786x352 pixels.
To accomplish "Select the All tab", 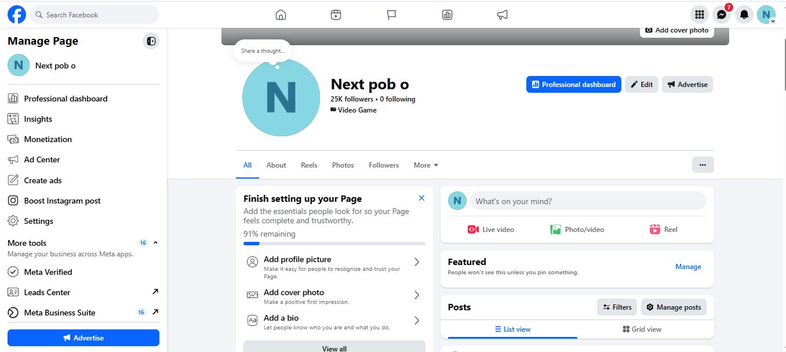I will pyautogui.click(x=248, y=165).
